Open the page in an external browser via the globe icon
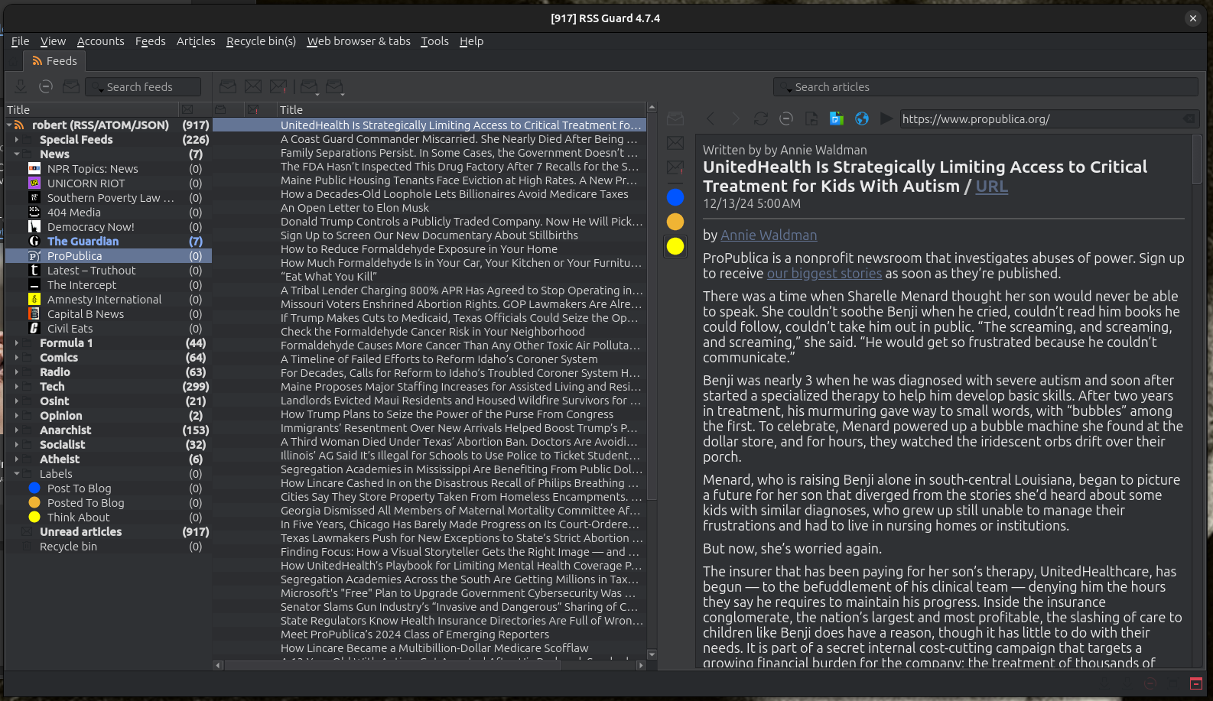 coord(862,118)
